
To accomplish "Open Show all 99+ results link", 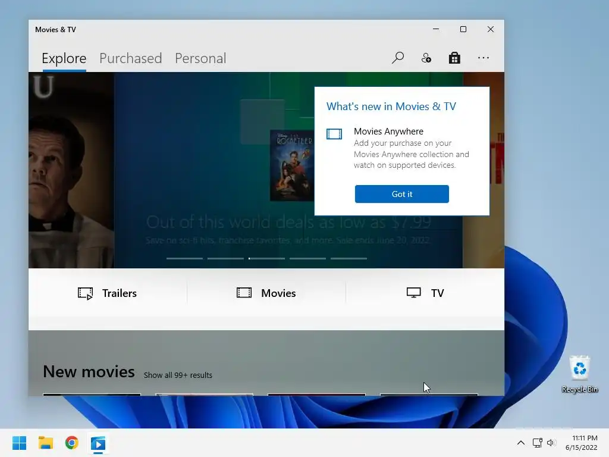I will pos(178,375).
